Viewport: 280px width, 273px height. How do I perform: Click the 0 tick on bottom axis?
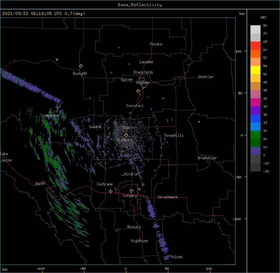(x=125, y=268)
